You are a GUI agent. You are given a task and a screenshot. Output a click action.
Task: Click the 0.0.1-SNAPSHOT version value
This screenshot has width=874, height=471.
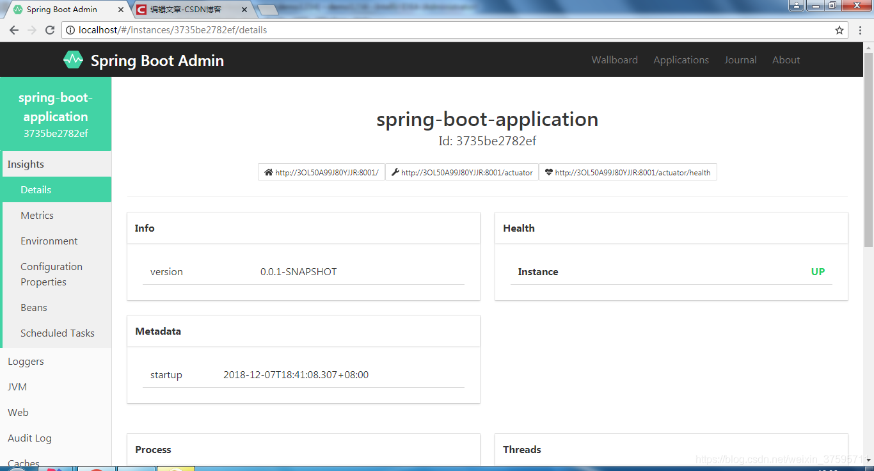tap(298, 271)
